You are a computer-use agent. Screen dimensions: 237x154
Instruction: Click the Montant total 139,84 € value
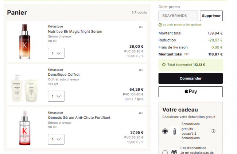pos(215,33)
